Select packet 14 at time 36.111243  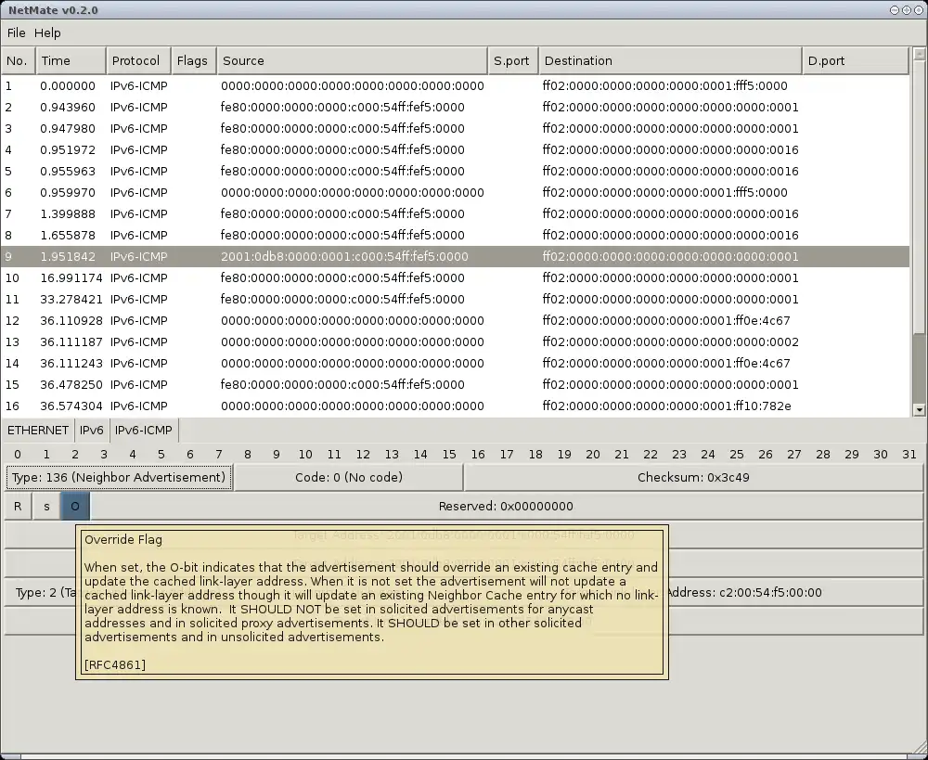point(455,363)
